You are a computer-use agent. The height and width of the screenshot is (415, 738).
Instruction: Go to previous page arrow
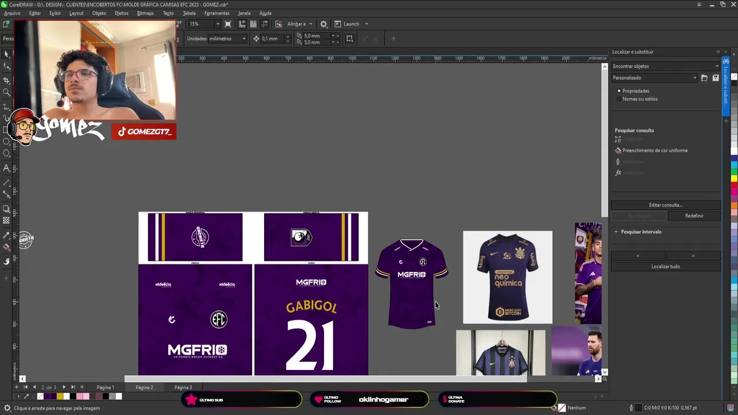coord(35,387)
